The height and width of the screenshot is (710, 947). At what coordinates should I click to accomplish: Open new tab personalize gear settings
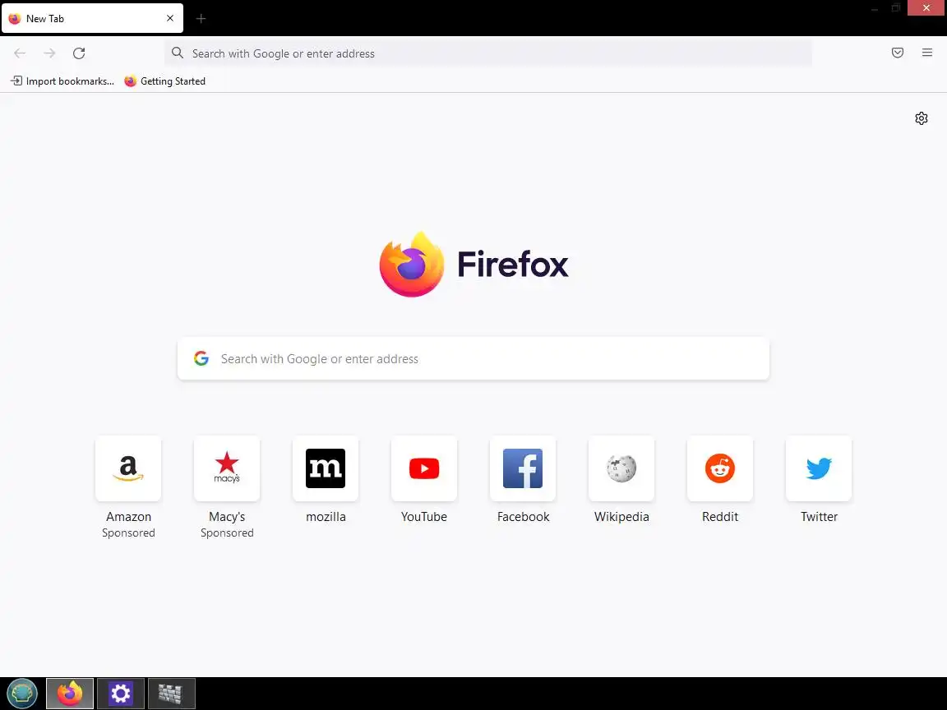tap(921, 118)
